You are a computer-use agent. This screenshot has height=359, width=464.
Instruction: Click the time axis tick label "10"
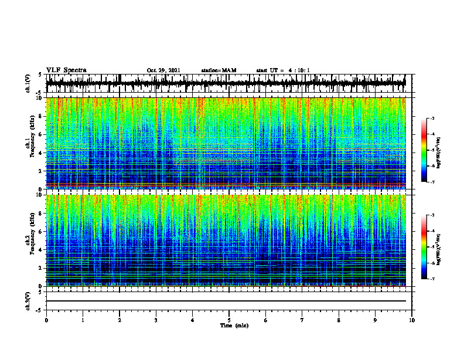click(x=412, y=320)
